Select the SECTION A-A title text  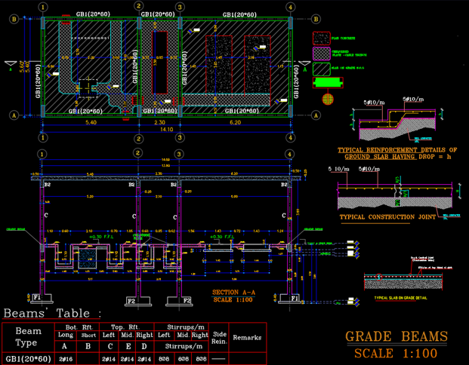233,292
